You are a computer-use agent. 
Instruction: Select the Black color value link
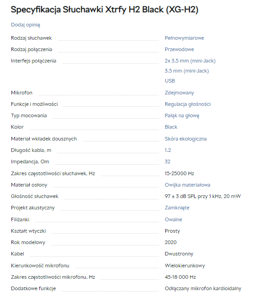coord(171,127)
